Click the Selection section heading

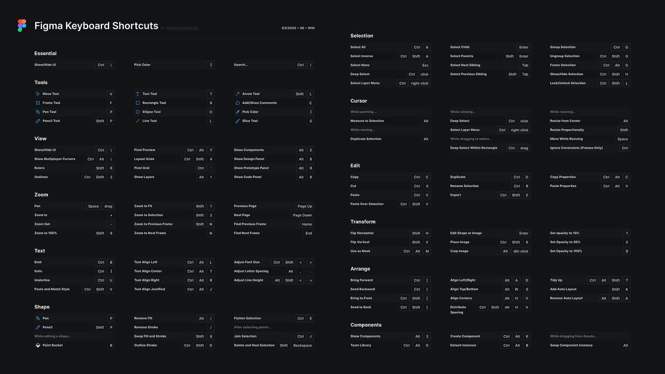[362, 36]
